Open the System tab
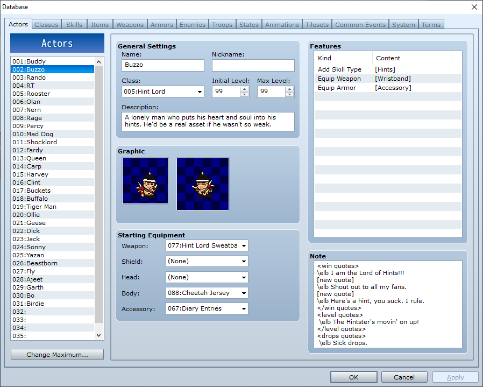Screen dimensions: 483x387 click(403, 25)
